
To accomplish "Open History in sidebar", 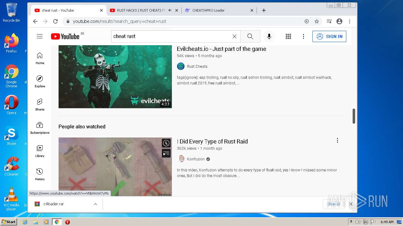I will [x=40, y=175].
